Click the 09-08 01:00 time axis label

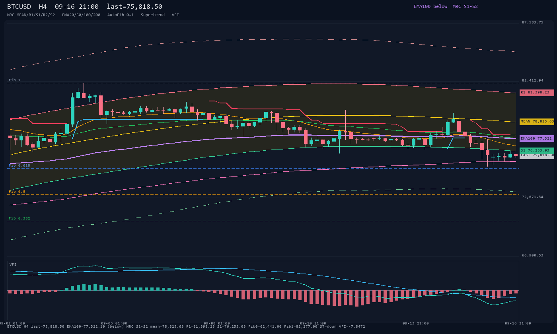click(x=217, y=323)
